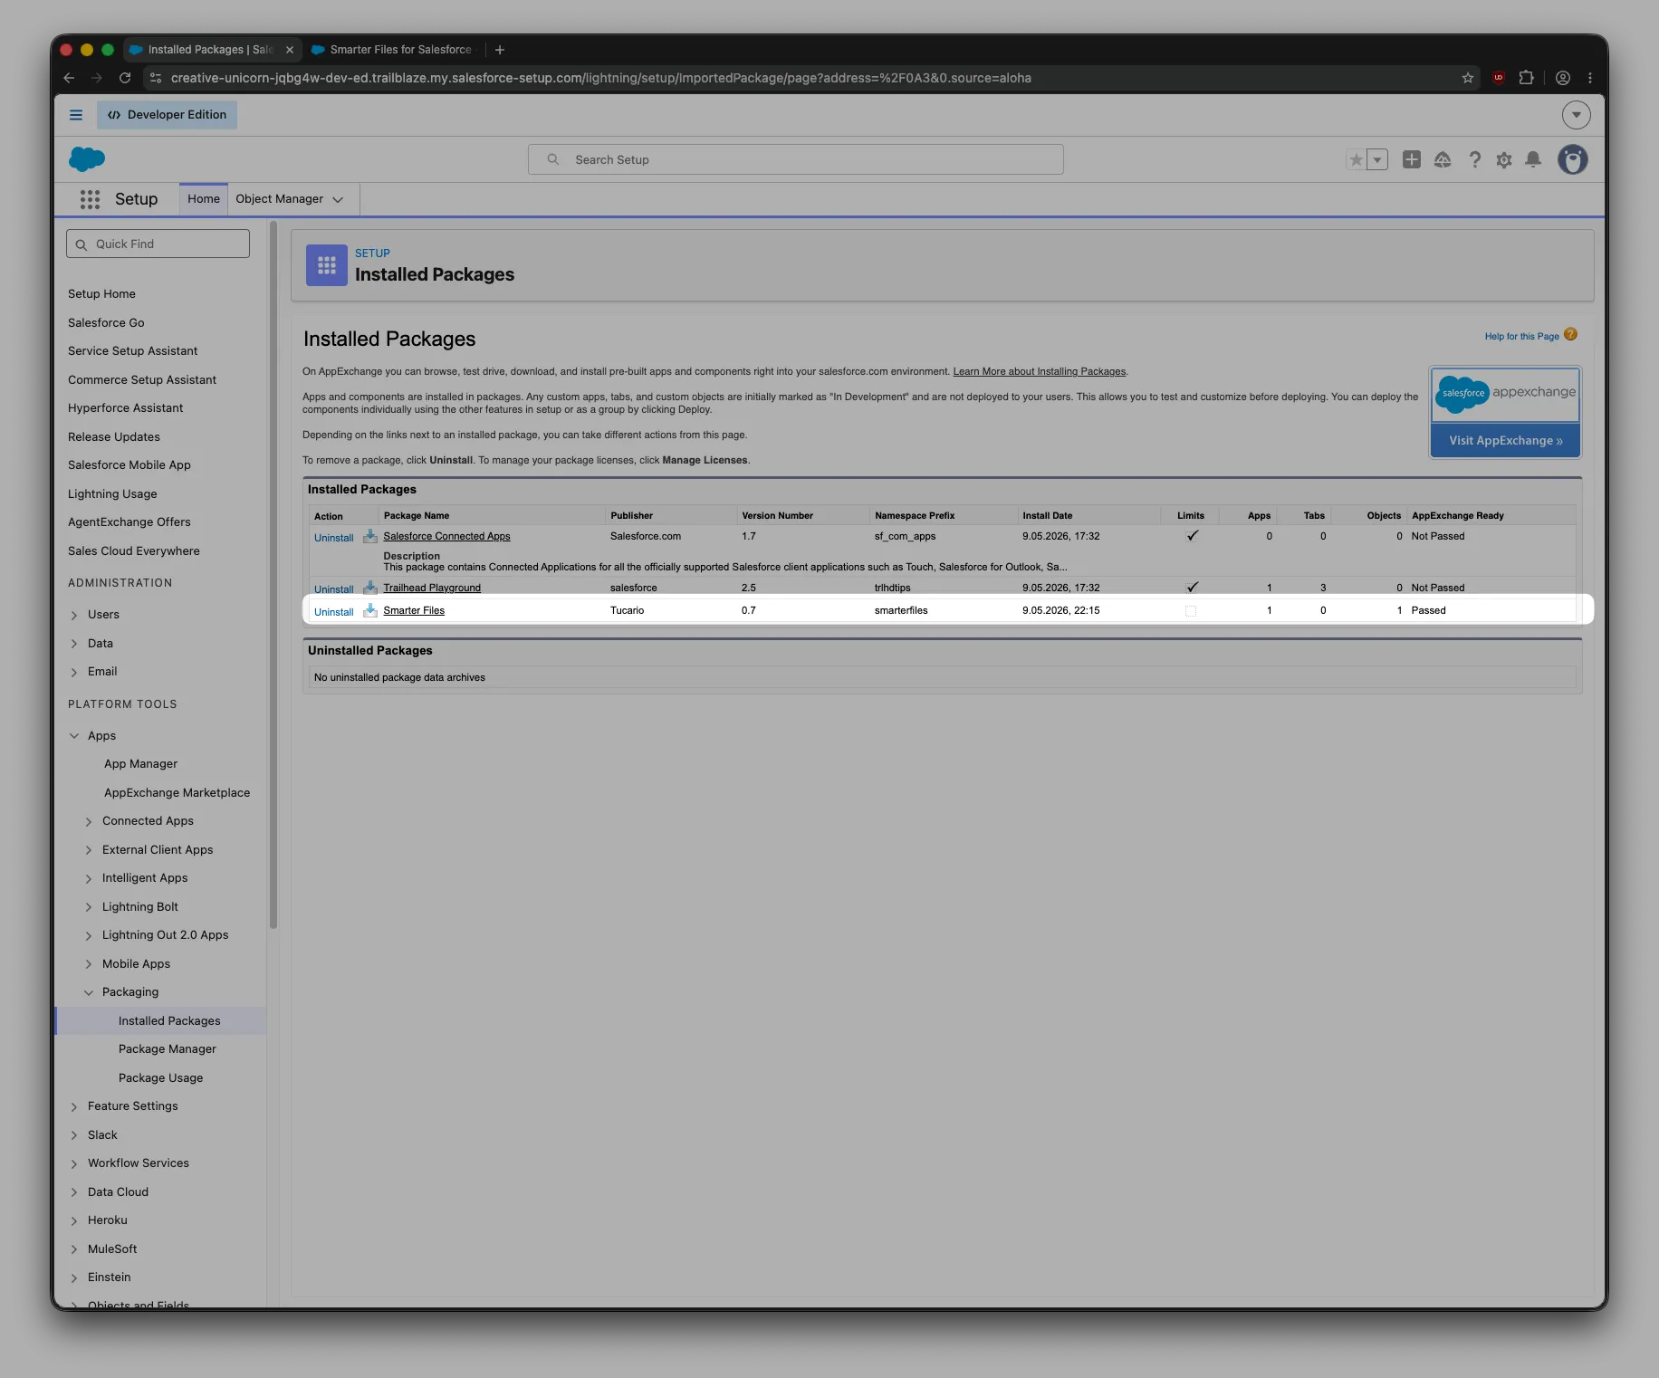Reload the page with the refresh icon
This screenshot has height=1378, width=1659.
125,78
